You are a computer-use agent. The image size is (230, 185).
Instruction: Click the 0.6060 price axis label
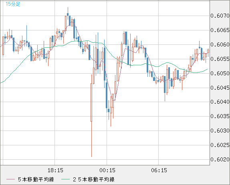point(220,44)
